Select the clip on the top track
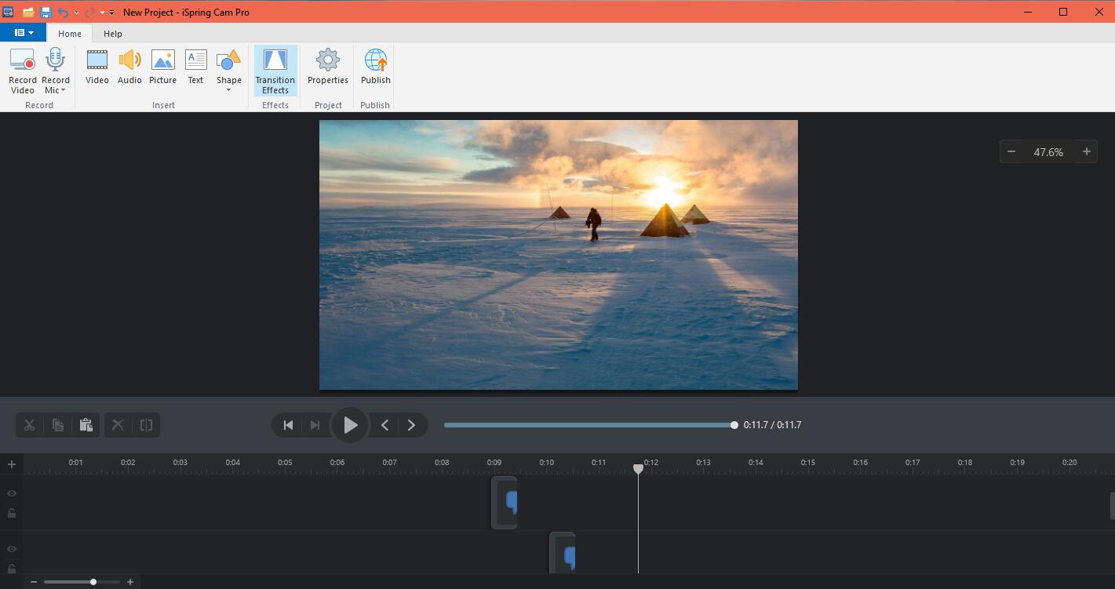The width and height of the screenshot is (1115, 589). pyautogui.click(x=504, y=503)
